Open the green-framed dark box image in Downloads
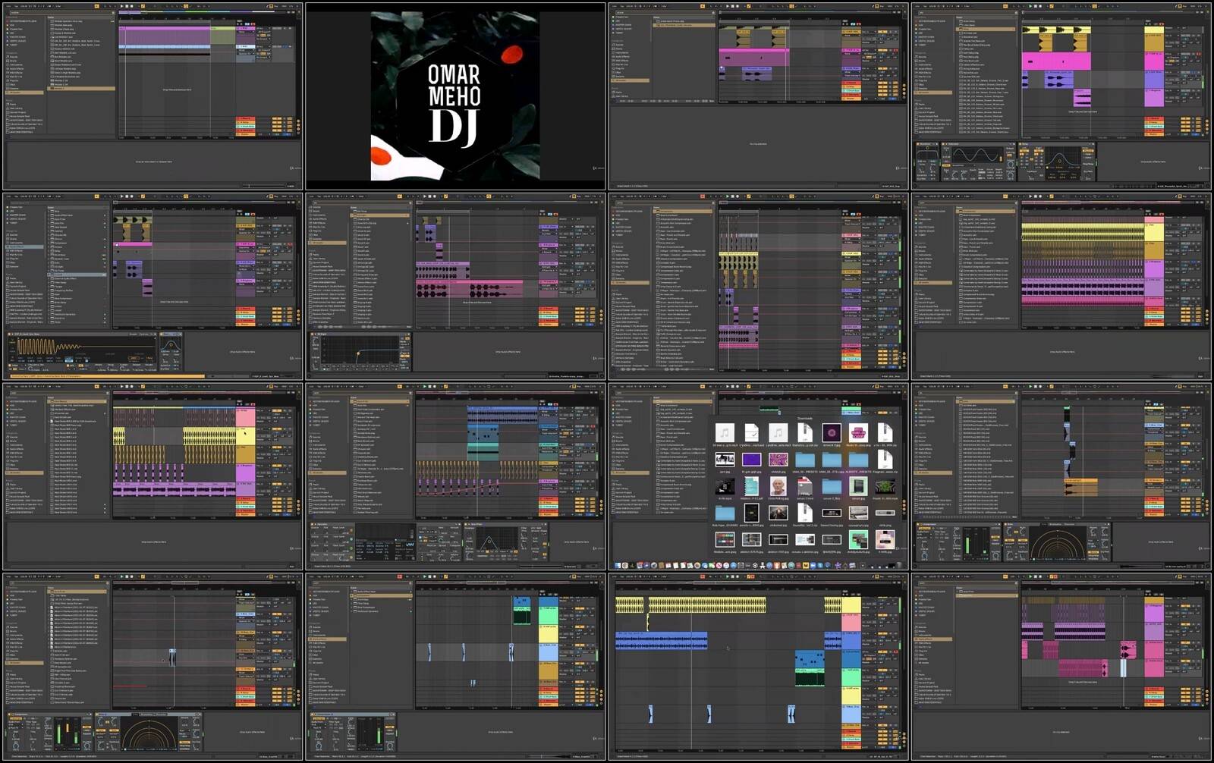This screenshot has height=763, width=1214. point(858,486)
